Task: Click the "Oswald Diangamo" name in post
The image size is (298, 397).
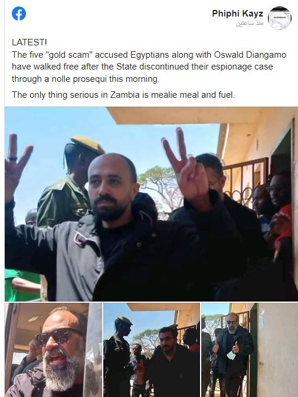Action: click(x=250, y=55)
